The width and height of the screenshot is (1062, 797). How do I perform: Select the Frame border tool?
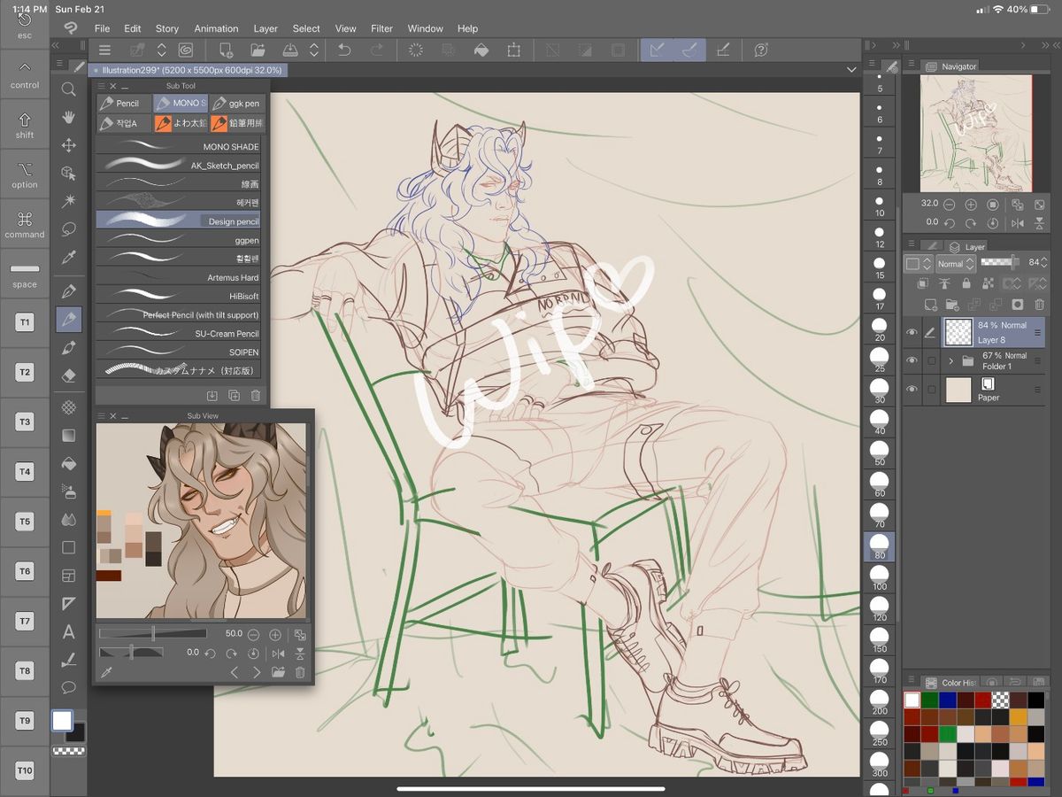[x=68, y=576]
